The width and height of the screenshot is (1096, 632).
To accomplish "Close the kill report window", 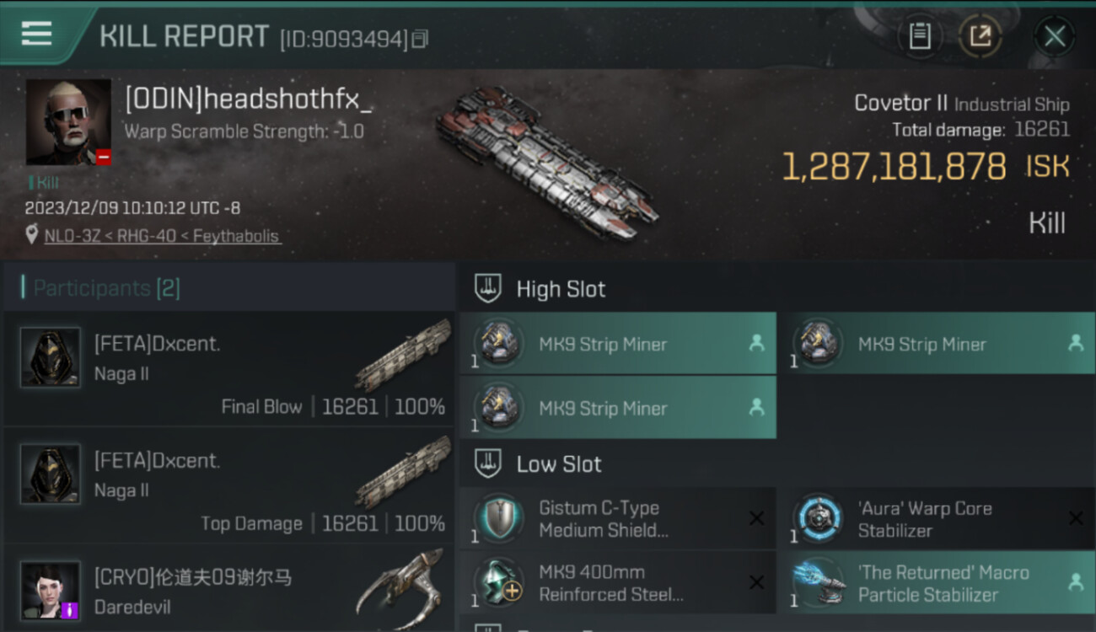I will click(x=1055, y=36).
